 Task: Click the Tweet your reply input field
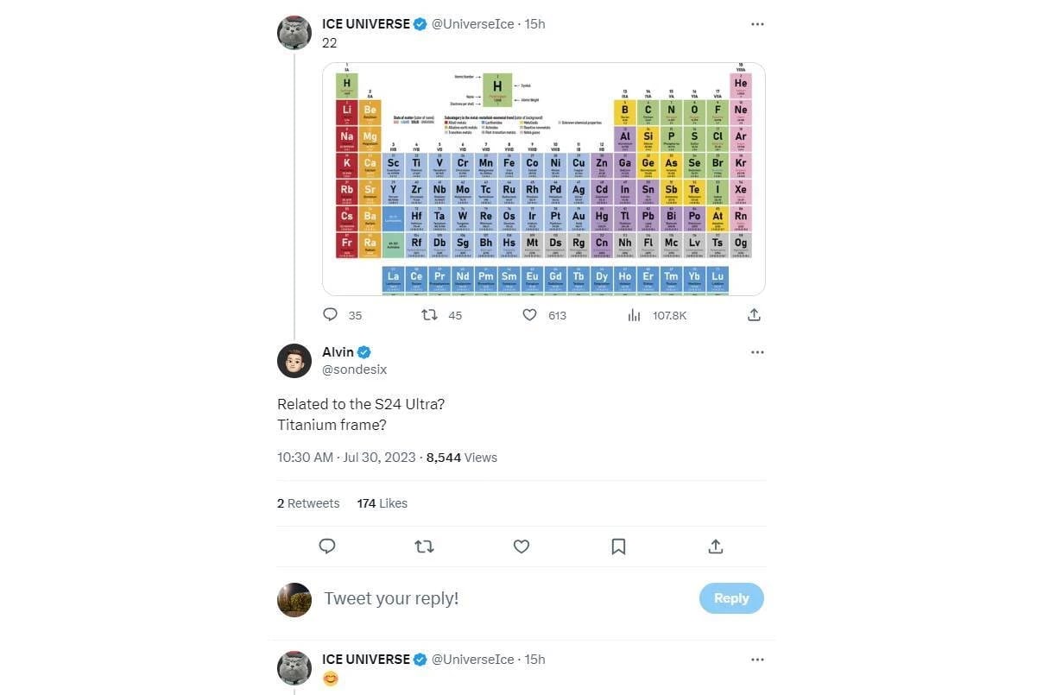pyautogui.click(x=391, y=597)
